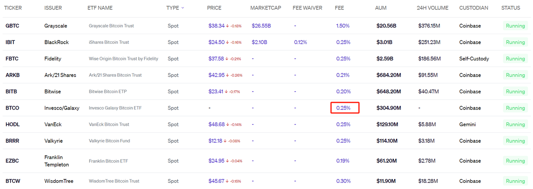Click the Grayscale 1.50% fee
The image size is (533, 189).
(x=343, y=26)
